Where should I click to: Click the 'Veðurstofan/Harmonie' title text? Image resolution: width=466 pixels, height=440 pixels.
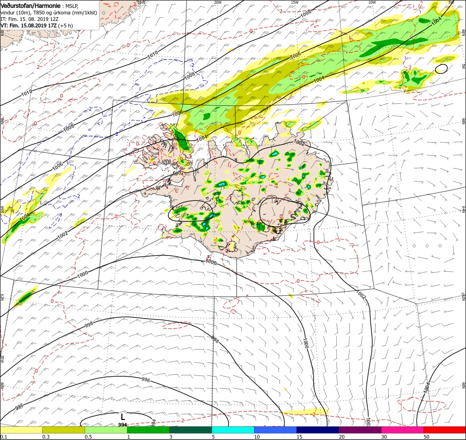pos(30,6)
